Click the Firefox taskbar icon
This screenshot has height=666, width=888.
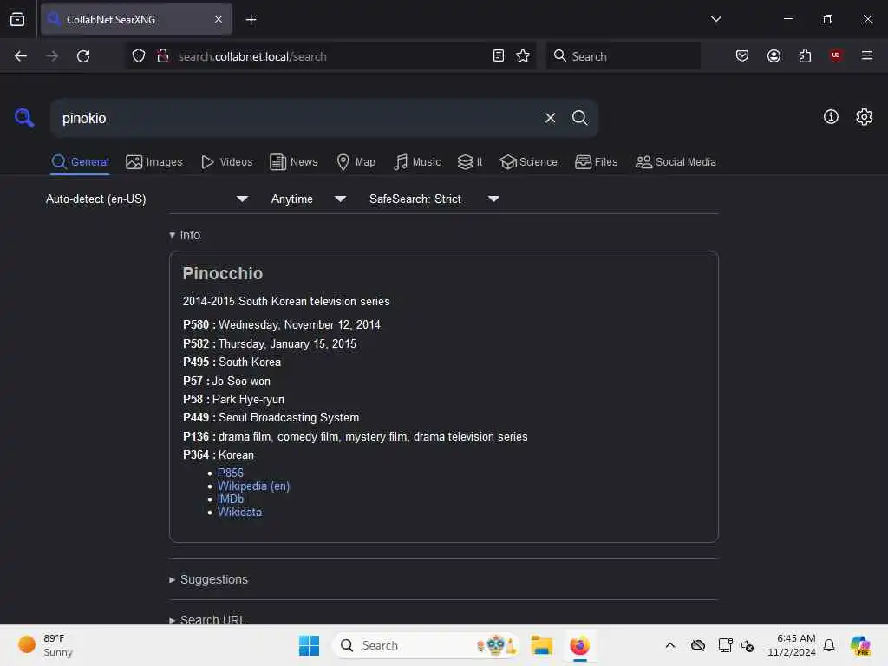(579, 645)
